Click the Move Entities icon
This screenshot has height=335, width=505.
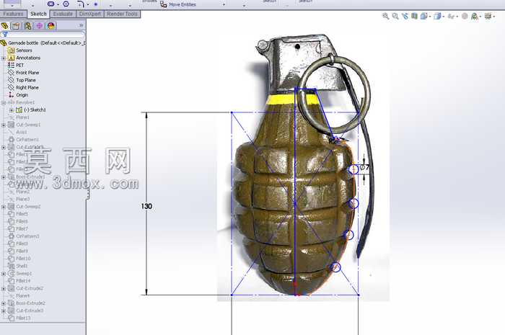[164, 4]
